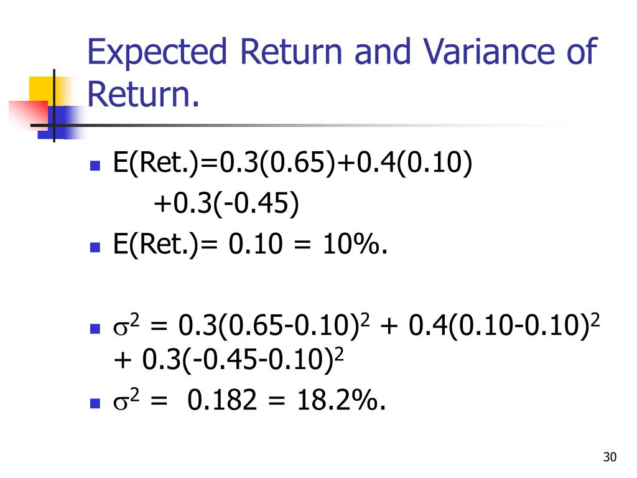Select the text 'E(Ret.)=0.3(0.65)+0.4(0.10)'
637x478 pixels.
point(292,164)
